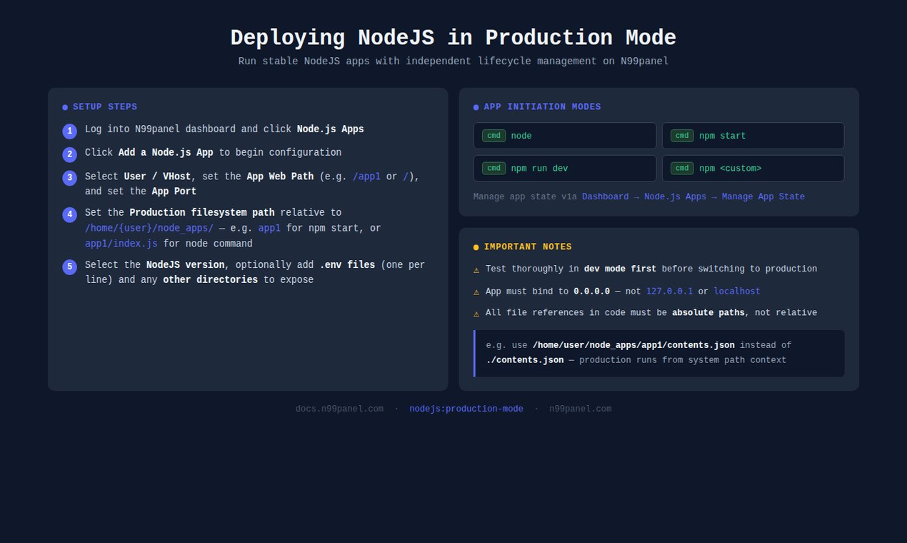The height and width of the screenshot is (543, 907).
Task: Click cmd badge next to 'npm run dev'
Action: click(493, 169)
